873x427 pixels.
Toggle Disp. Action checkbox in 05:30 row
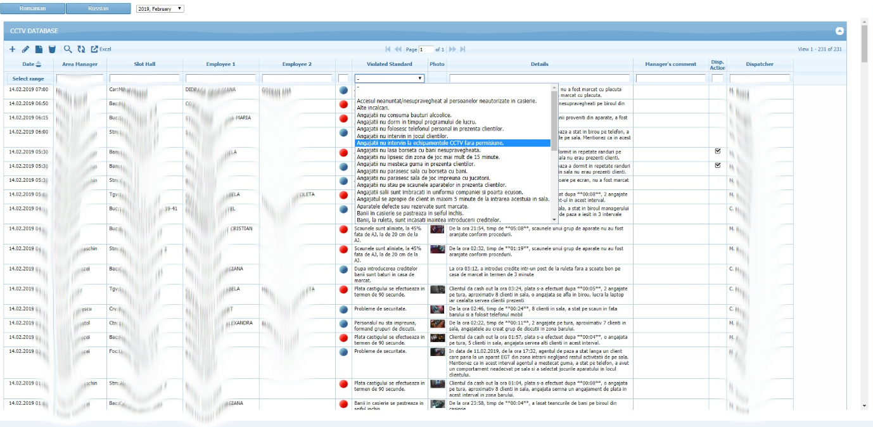pyautogui.click(x=718, y=151)
